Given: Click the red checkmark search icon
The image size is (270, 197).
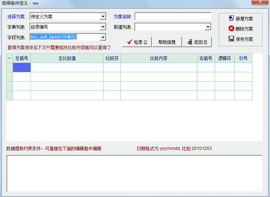Looking at the screenshot, I should [129, 42].
